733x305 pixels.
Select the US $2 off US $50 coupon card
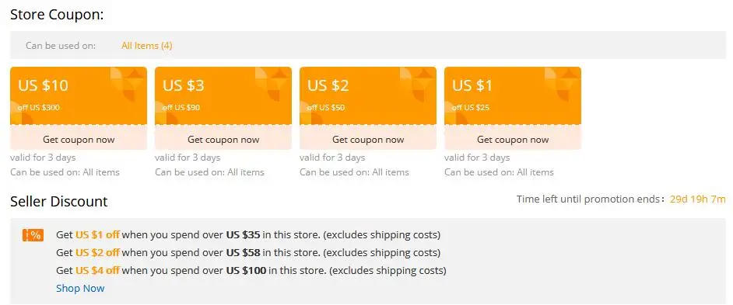pyautogui.click(x=368, y=95)
